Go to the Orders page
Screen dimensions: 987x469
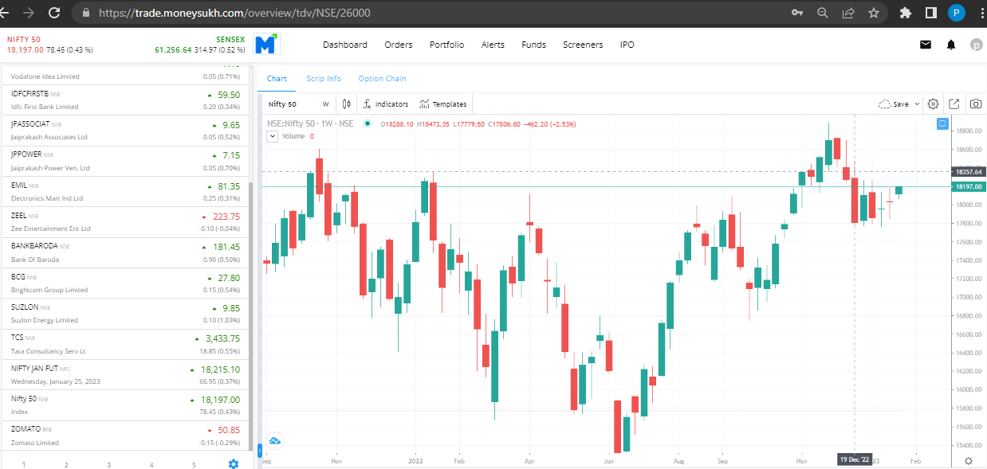(399, 45)
